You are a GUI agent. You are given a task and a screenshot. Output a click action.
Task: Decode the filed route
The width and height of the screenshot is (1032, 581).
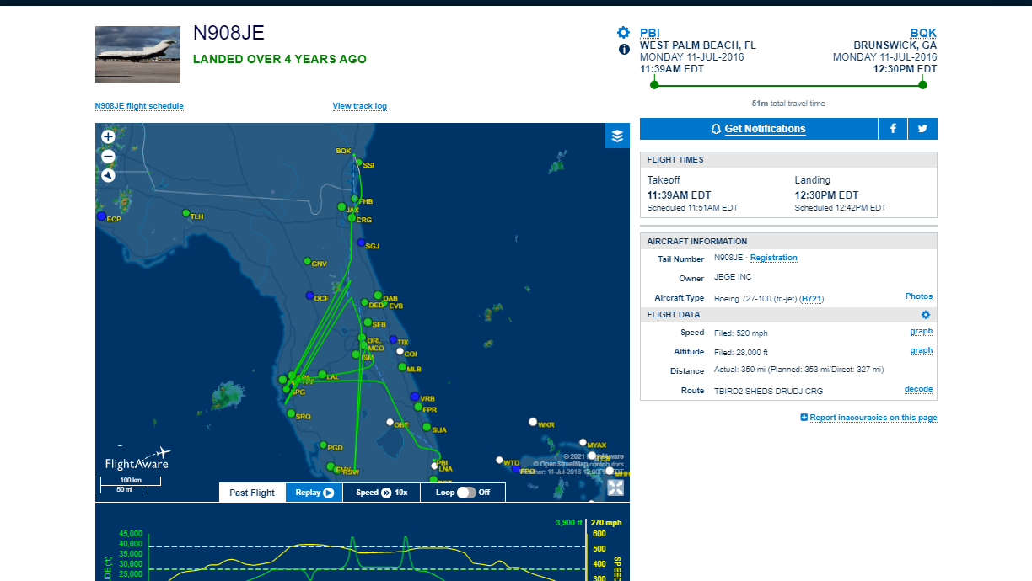click(x=918, y=390)
